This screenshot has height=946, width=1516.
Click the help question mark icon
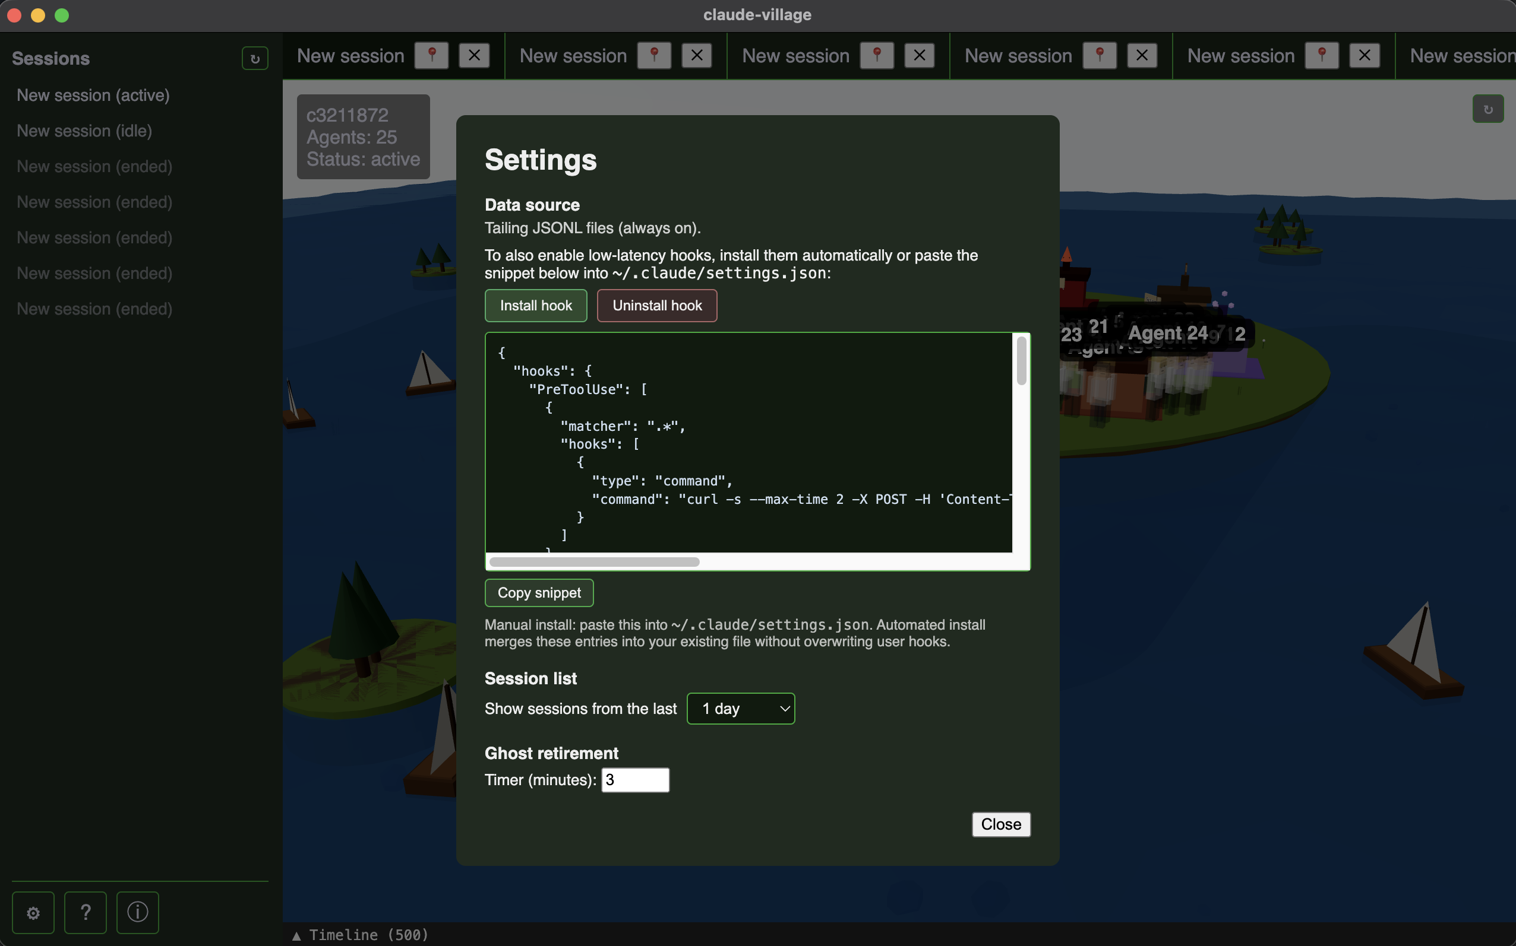point(86,912)
